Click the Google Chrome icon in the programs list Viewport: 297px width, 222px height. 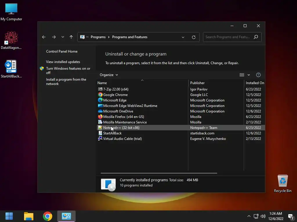click(x=100, y=95)
